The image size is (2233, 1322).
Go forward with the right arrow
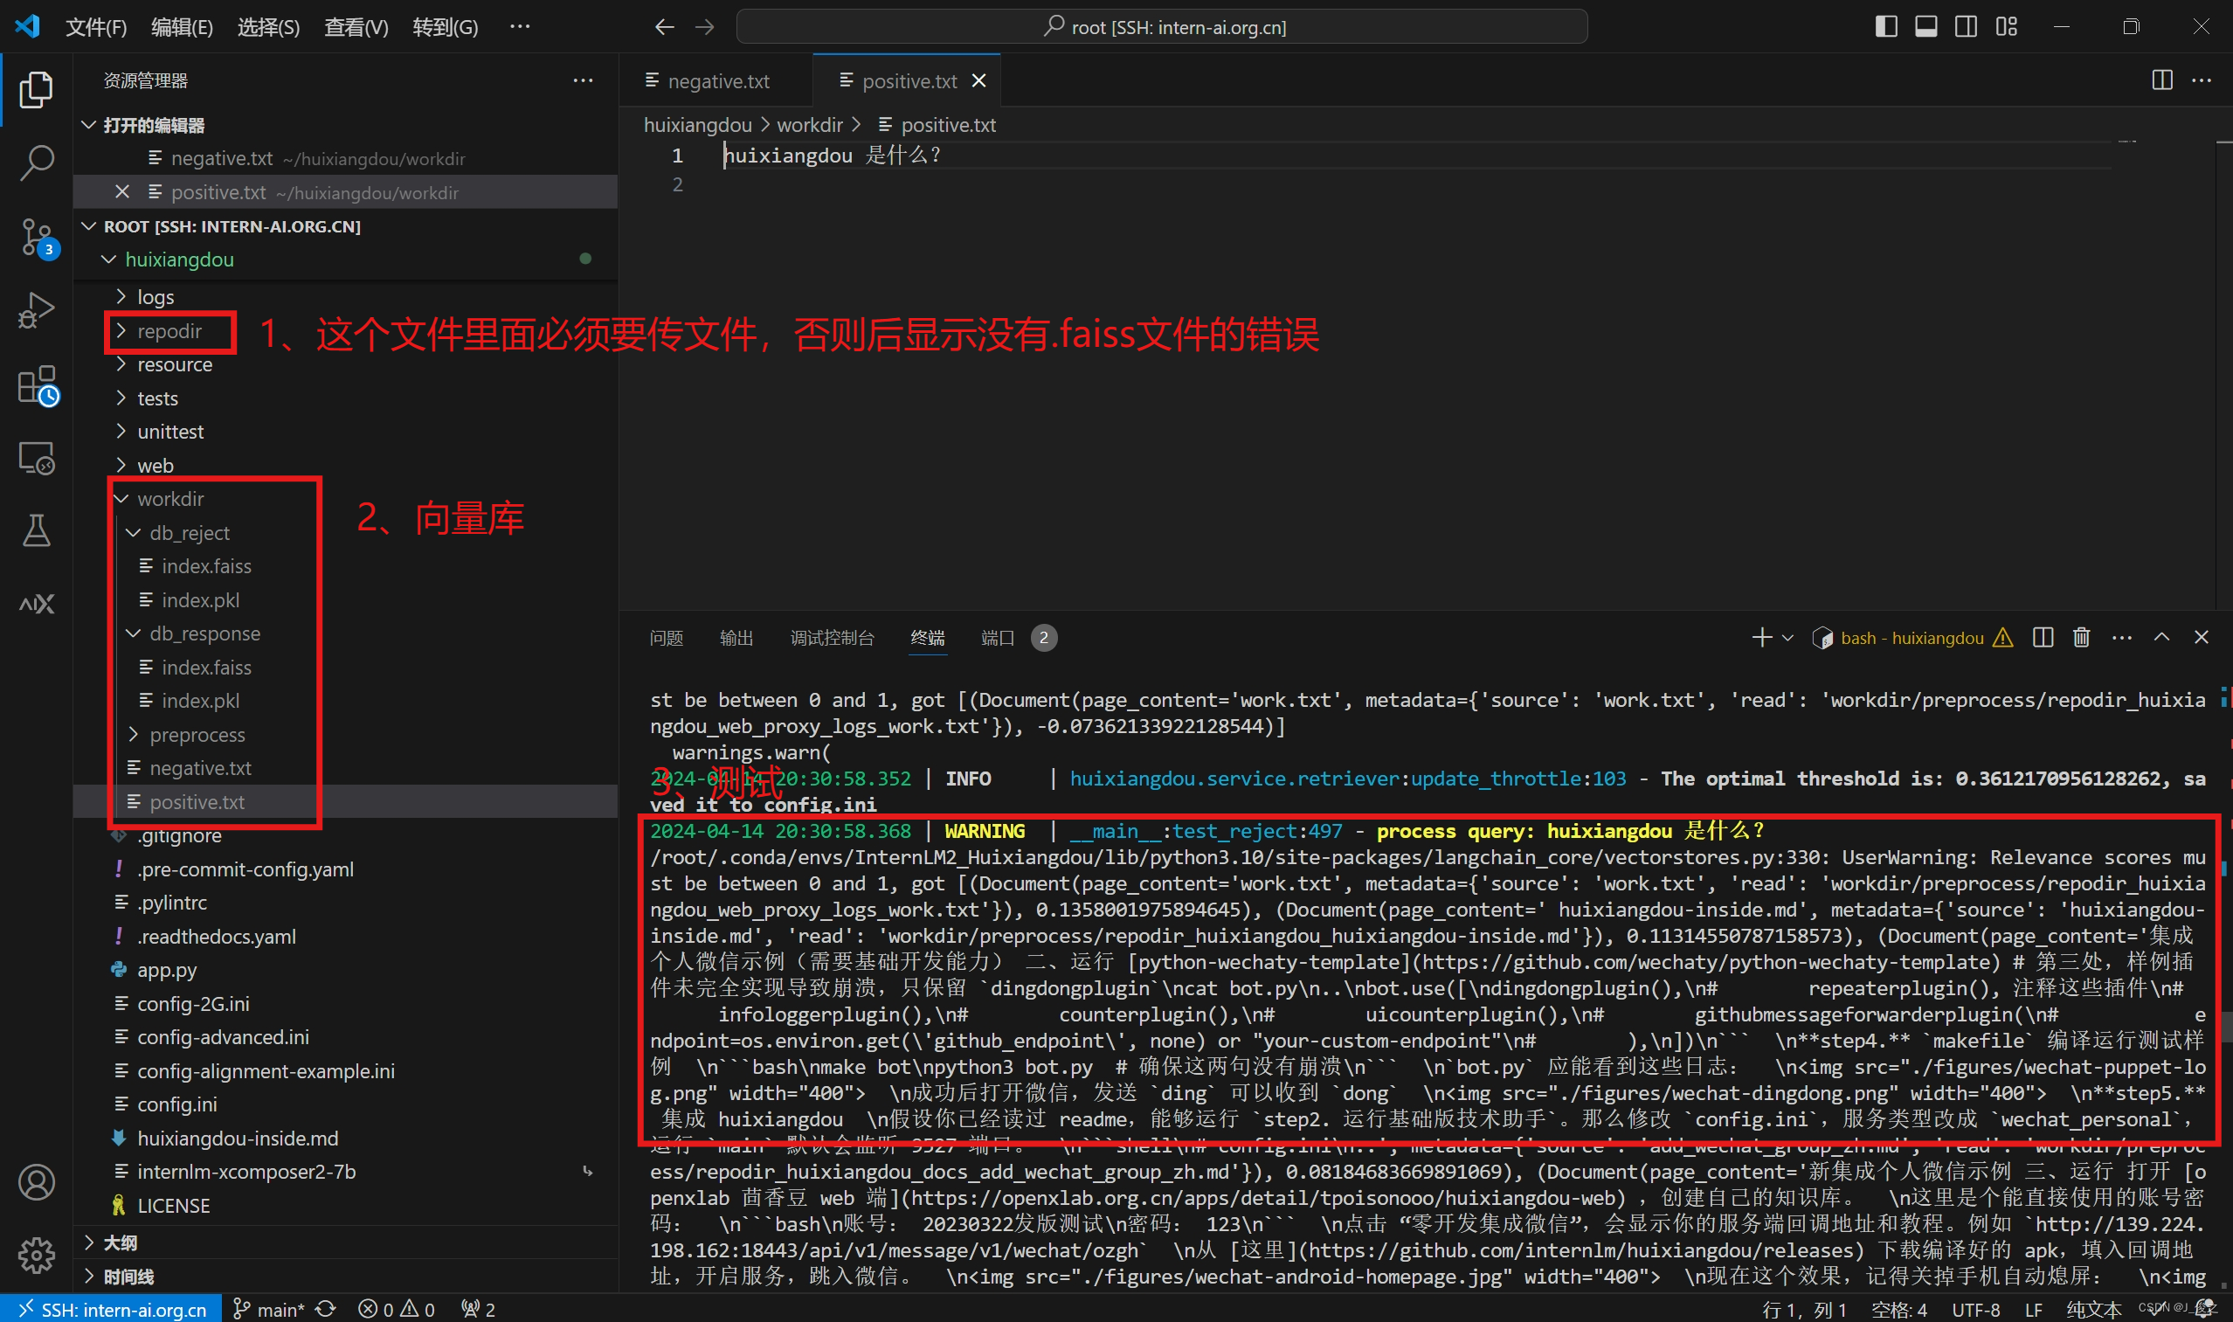(x=705, y=27)
